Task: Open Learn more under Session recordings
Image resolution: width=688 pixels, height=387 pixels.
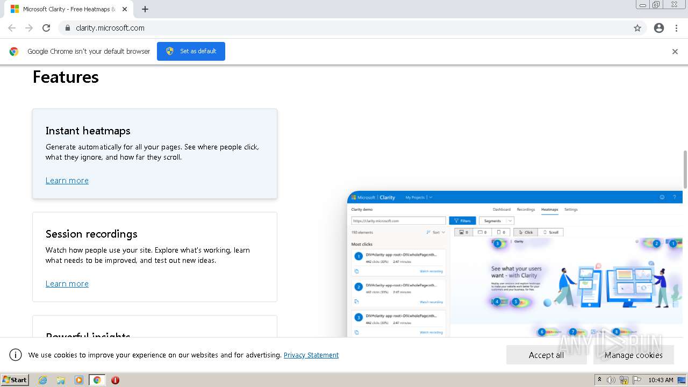Action: [x=67, y=284]
